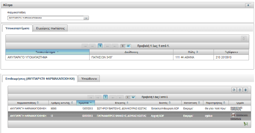The image size is (255, 133).
Task: Go to previous page in the branches paginator
Action: (92, 46)
